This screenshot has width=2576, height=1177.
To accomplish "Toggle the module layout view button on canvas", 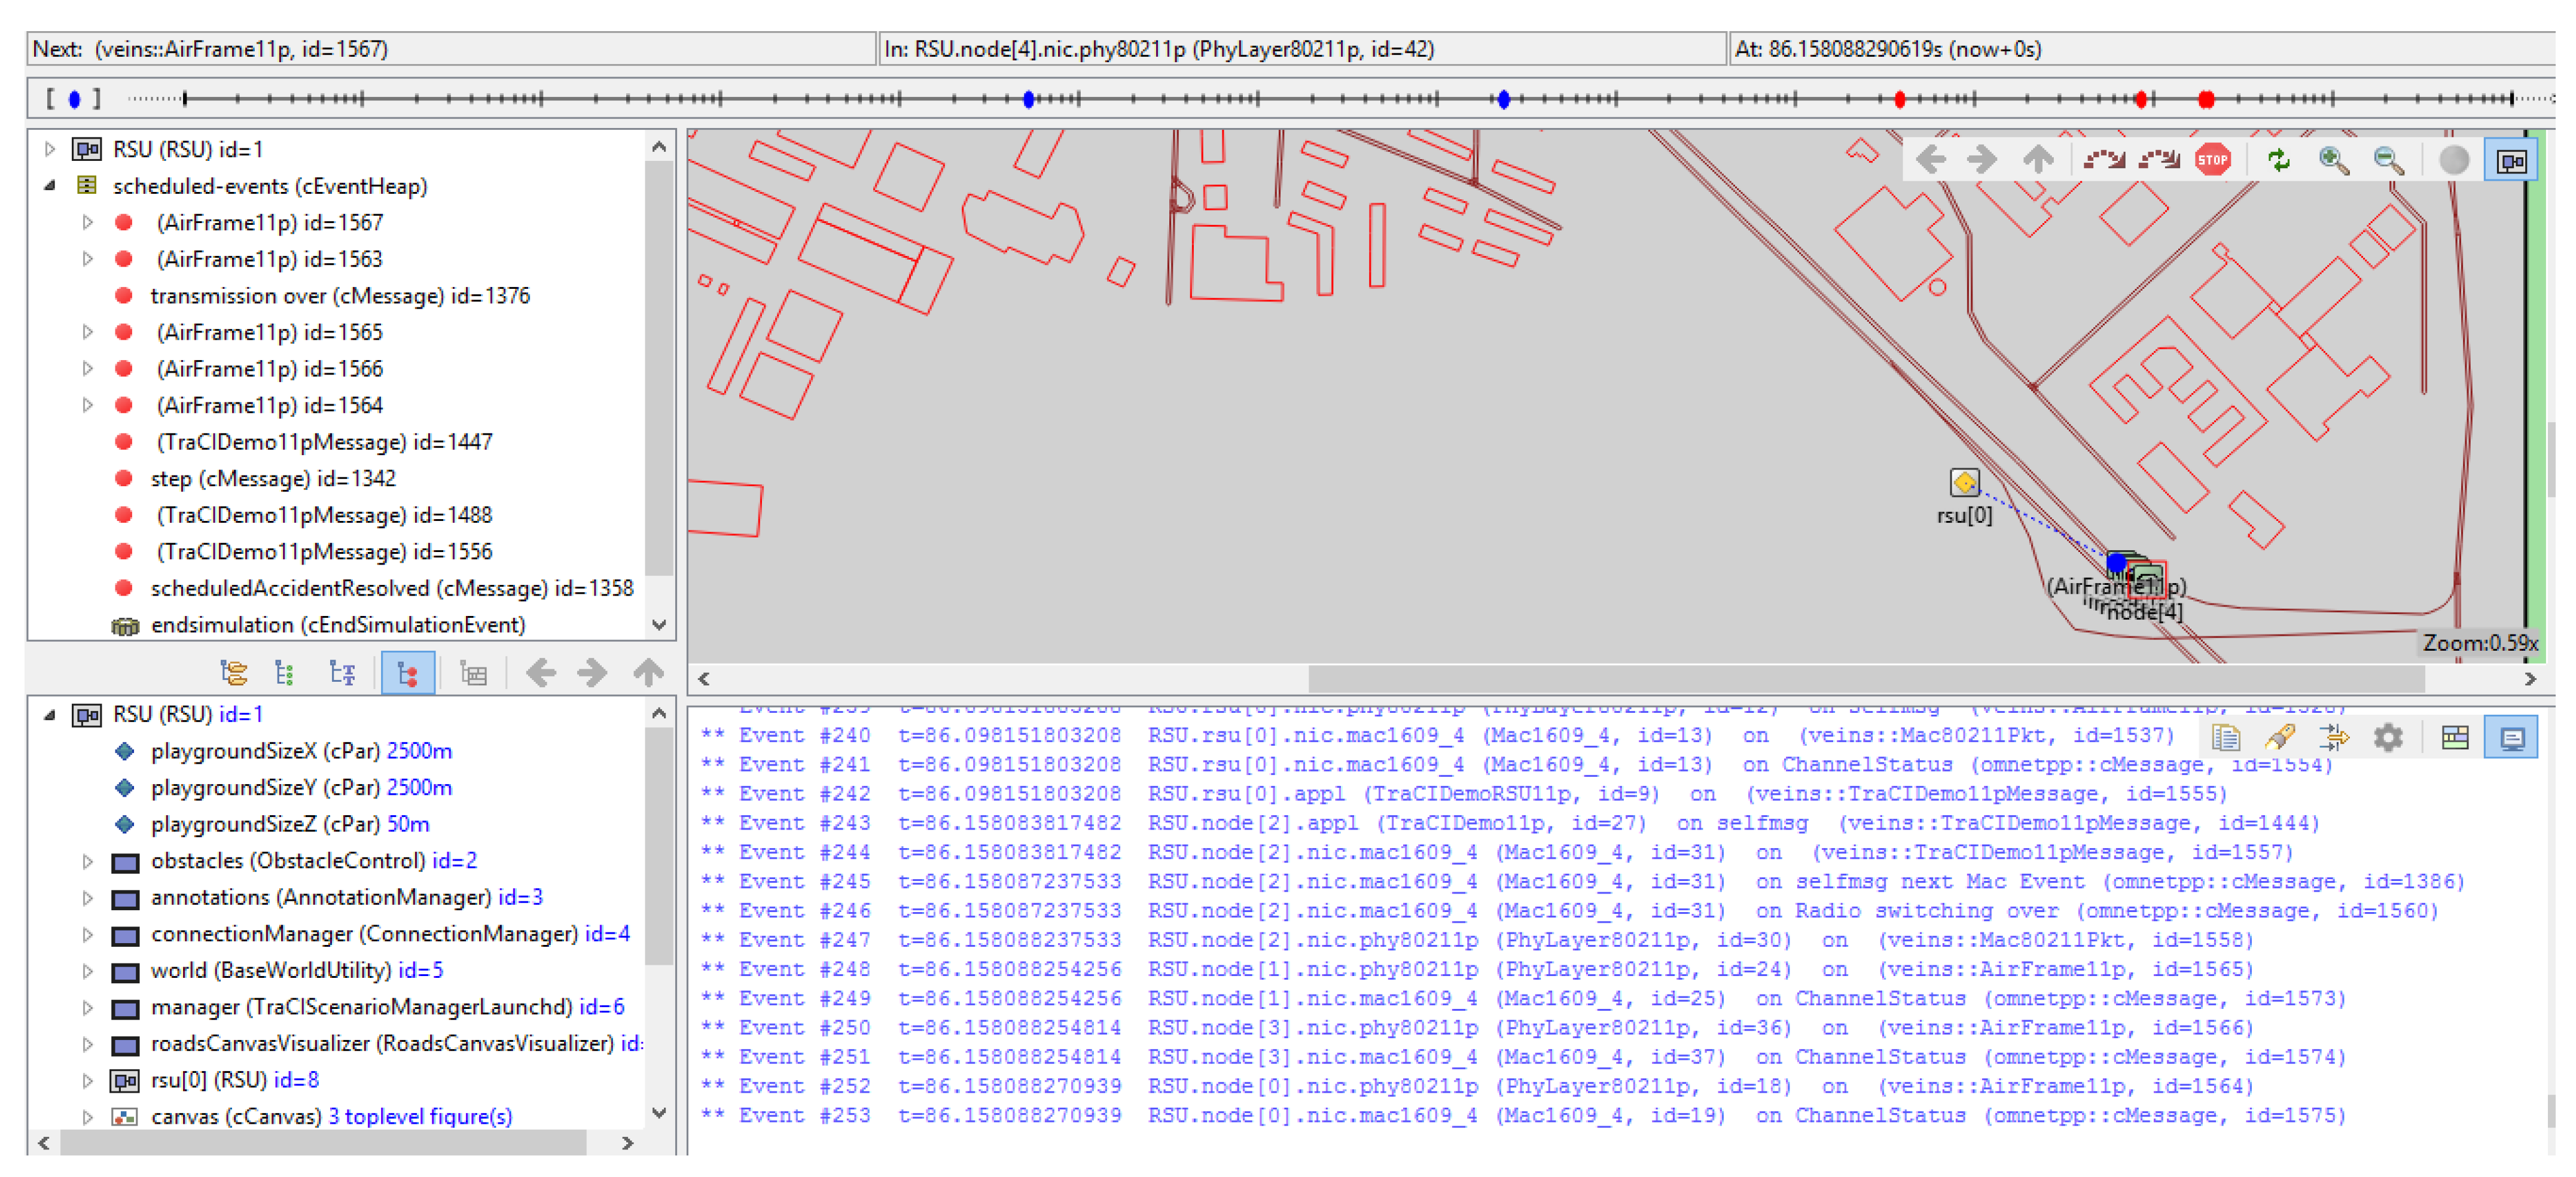I will tap(2511, 160).
